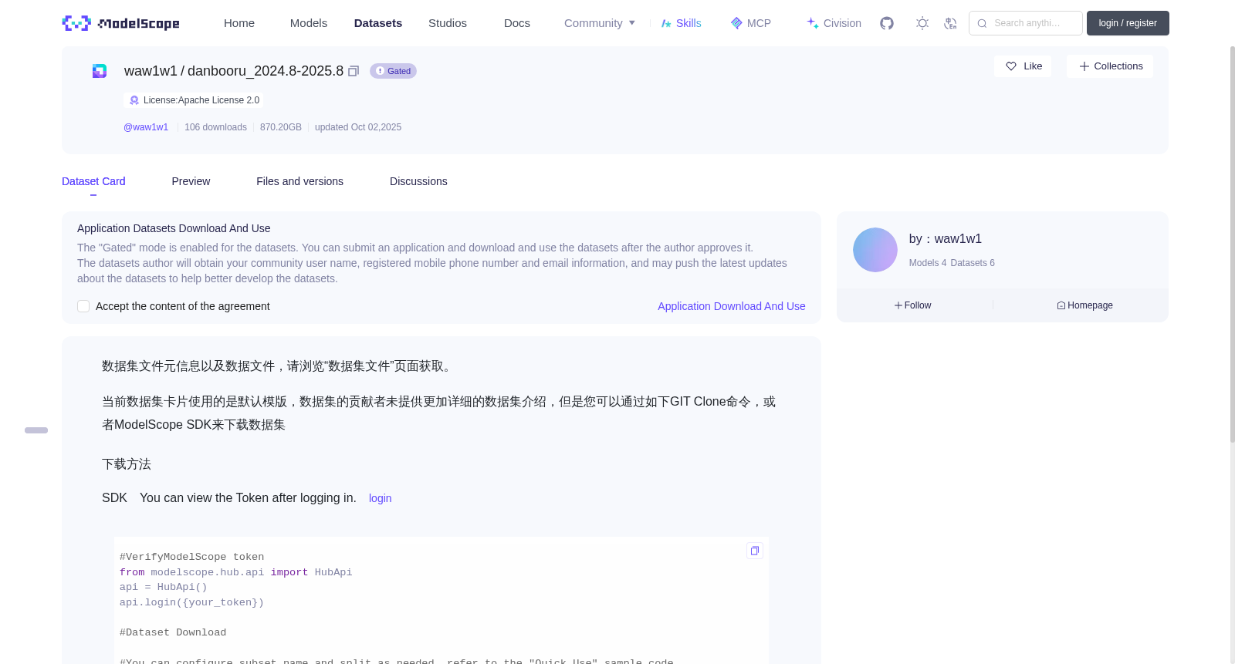1235x664 pixels.
Task: Open Studios in the top navigation
Action: tap(448, 23)
